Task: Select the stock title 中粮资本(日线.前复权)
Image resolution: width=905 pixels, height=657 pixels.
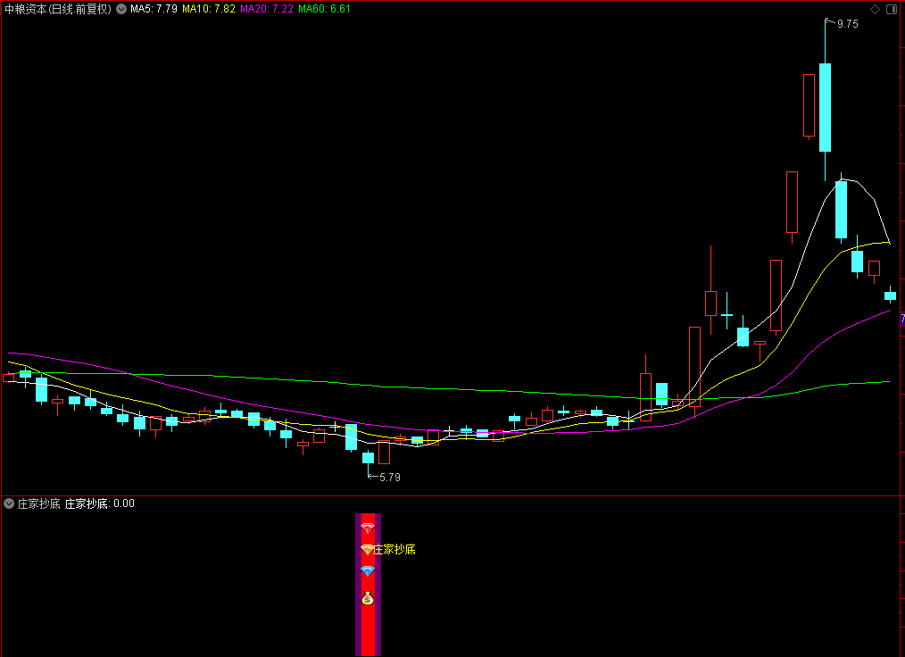Action: click(x=58, y=9)
